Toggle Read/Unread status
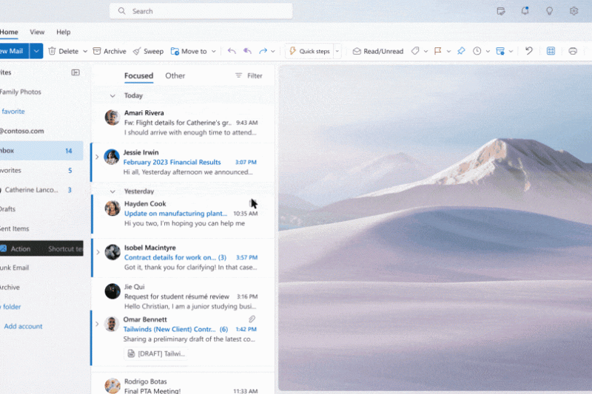The height and width of the screenshot is (394, 592). (x=377, y=51)
